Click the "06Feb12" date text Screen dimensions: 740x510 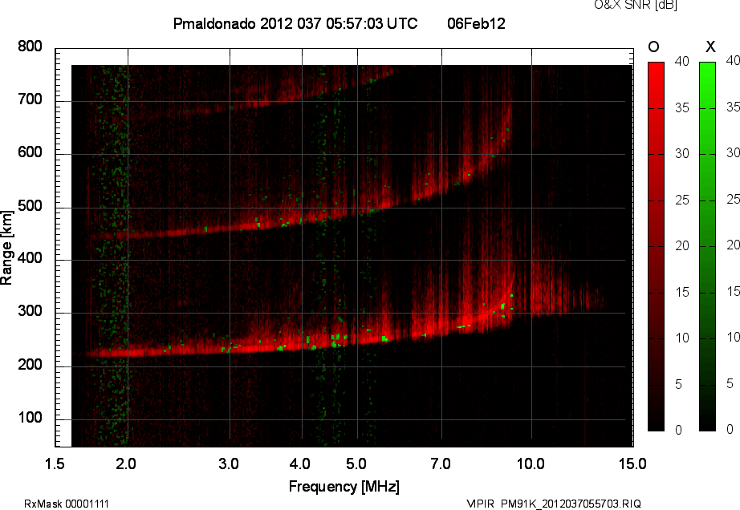point(476,24)
